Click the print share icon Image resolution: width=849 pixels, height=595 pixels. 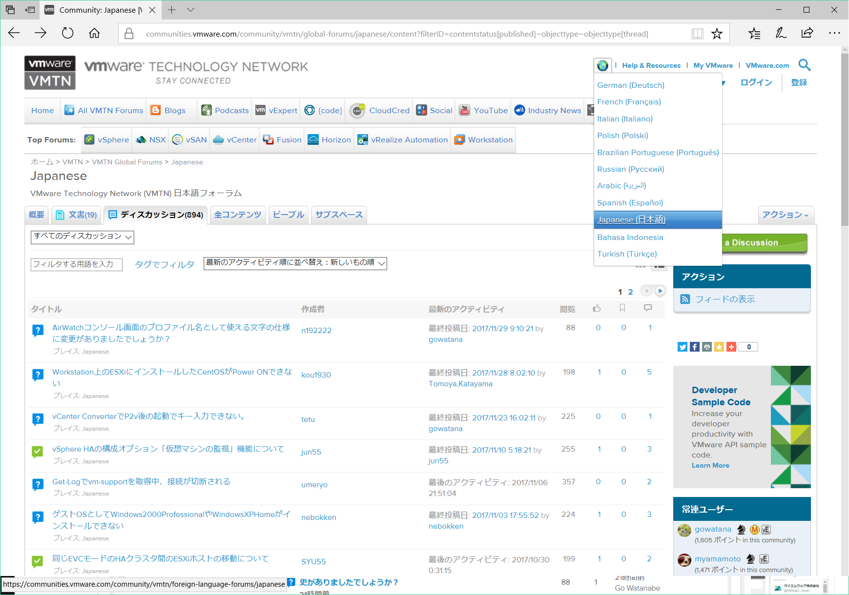click(707, 347)
